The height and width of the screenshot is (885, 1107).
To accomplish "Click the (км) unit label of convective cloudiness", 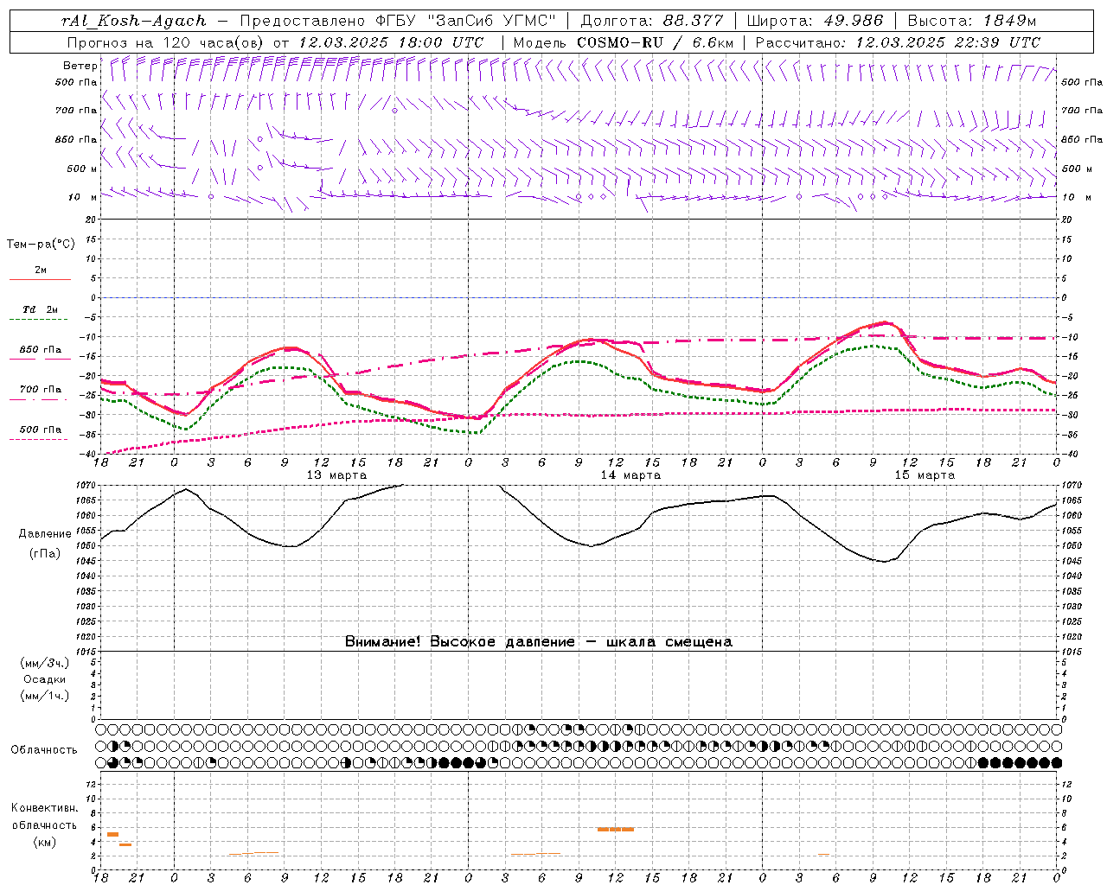I will click(45, 842).
